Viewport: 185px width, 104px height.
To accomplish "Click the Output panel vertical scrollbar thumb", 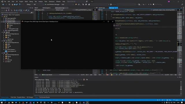I will 181,88.
